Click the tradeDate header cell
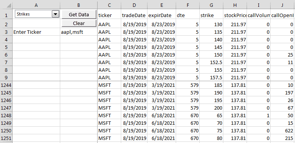Screen dimensions: 295x143 [x=134, y=15]
